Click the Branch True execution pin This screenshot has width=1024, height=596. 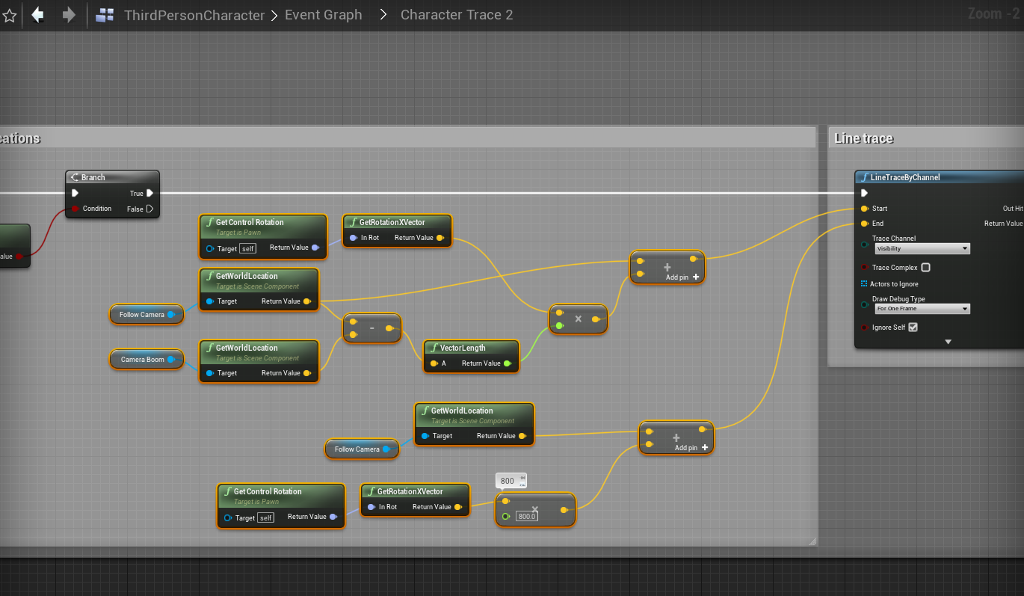[149, 193]
